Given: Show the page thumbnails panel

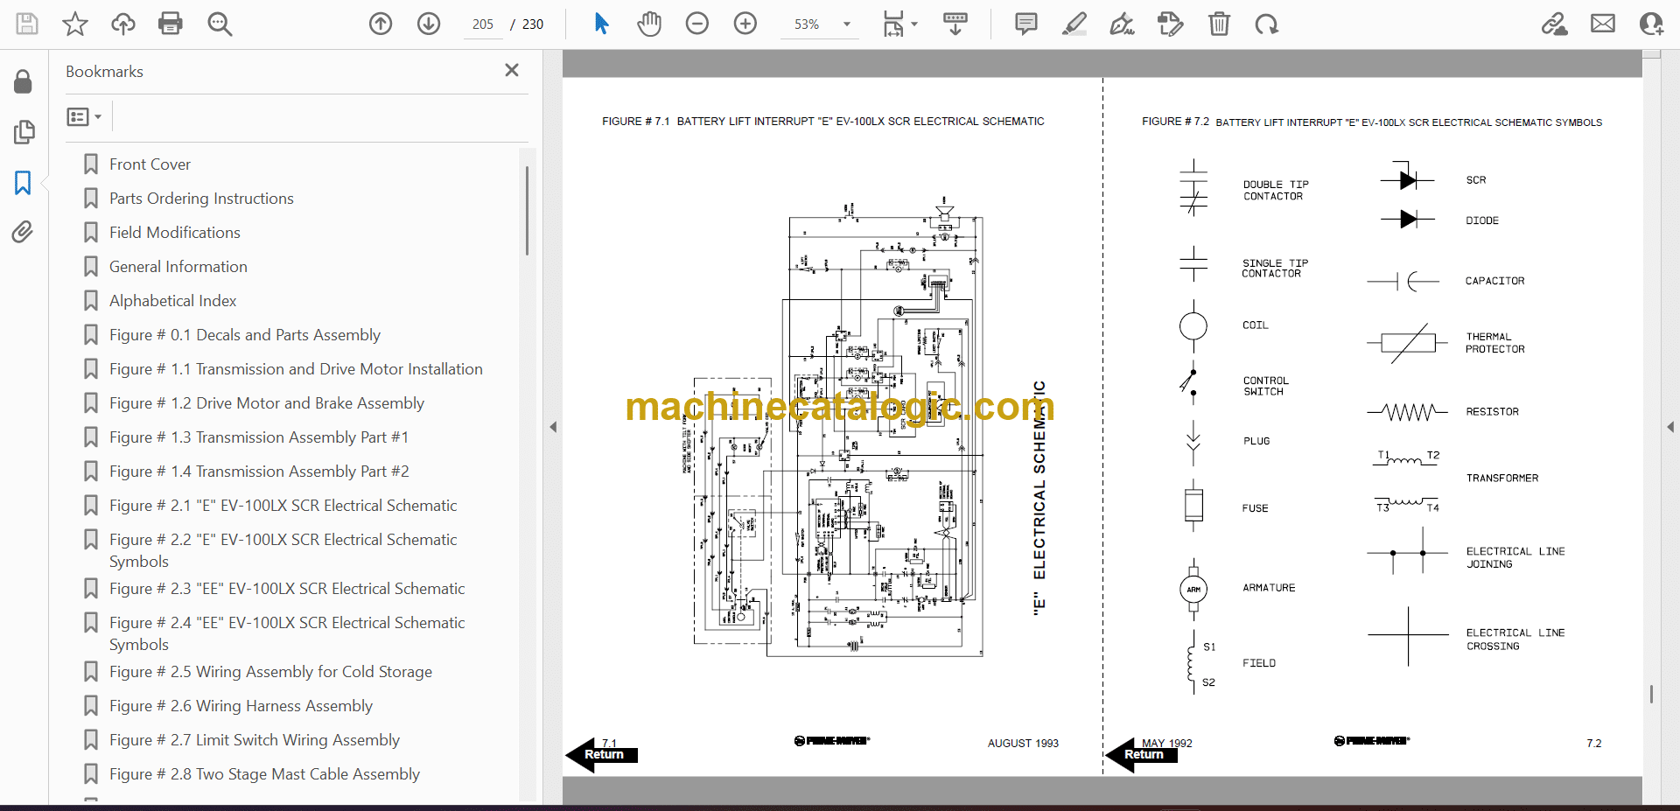Looking at the screenshot, I should pyautogui.click(x=24, y=132).
